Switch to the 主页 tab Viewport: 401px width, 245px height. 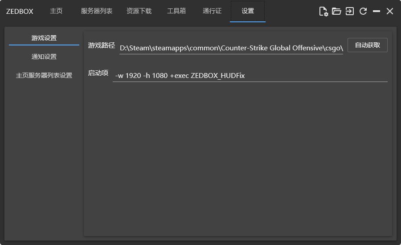[x=56, y=11]
